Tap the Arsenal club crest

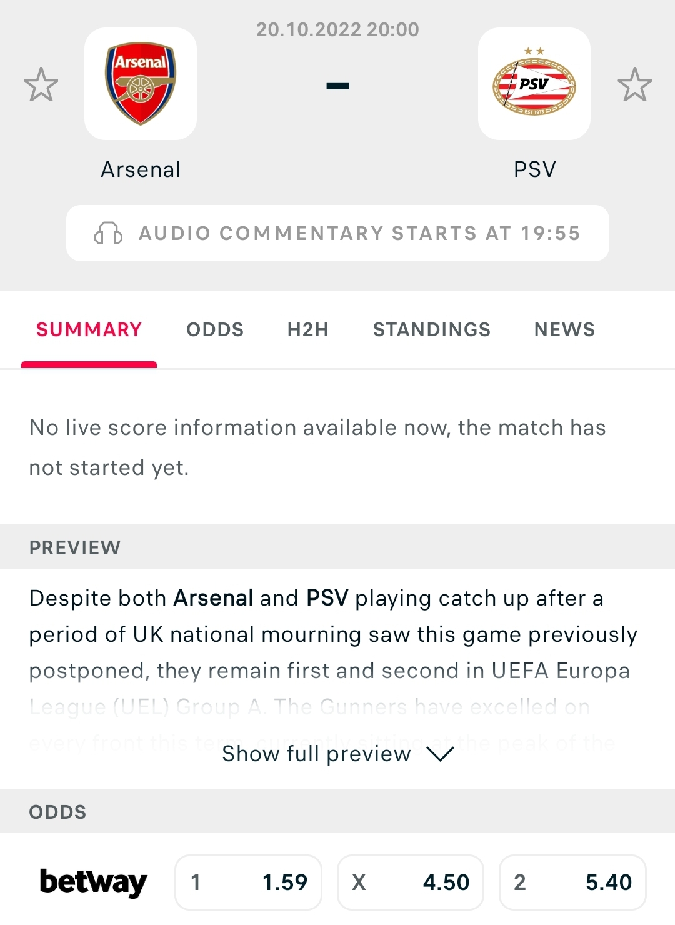pyautogui.click(x=141, y=84)
